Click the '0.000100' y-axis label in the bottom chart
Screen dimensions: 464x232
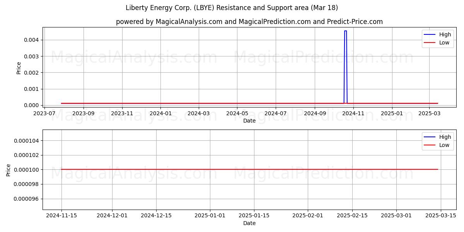click(26, 170)
